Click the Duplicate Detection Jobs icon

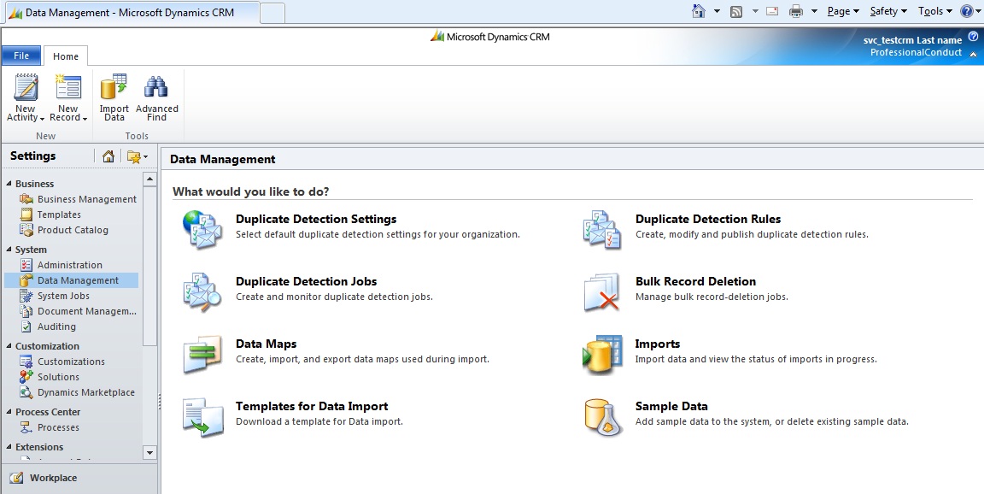[202, 292]
